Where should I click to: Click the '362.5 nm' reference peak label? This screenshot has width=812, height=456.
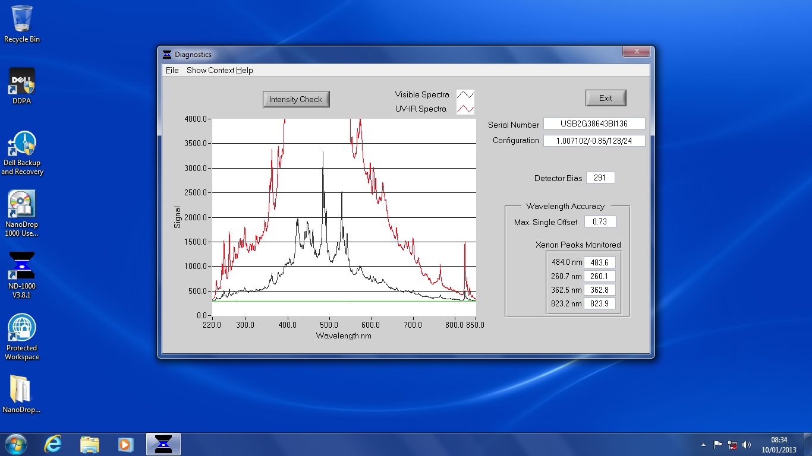tap(566, 290)
